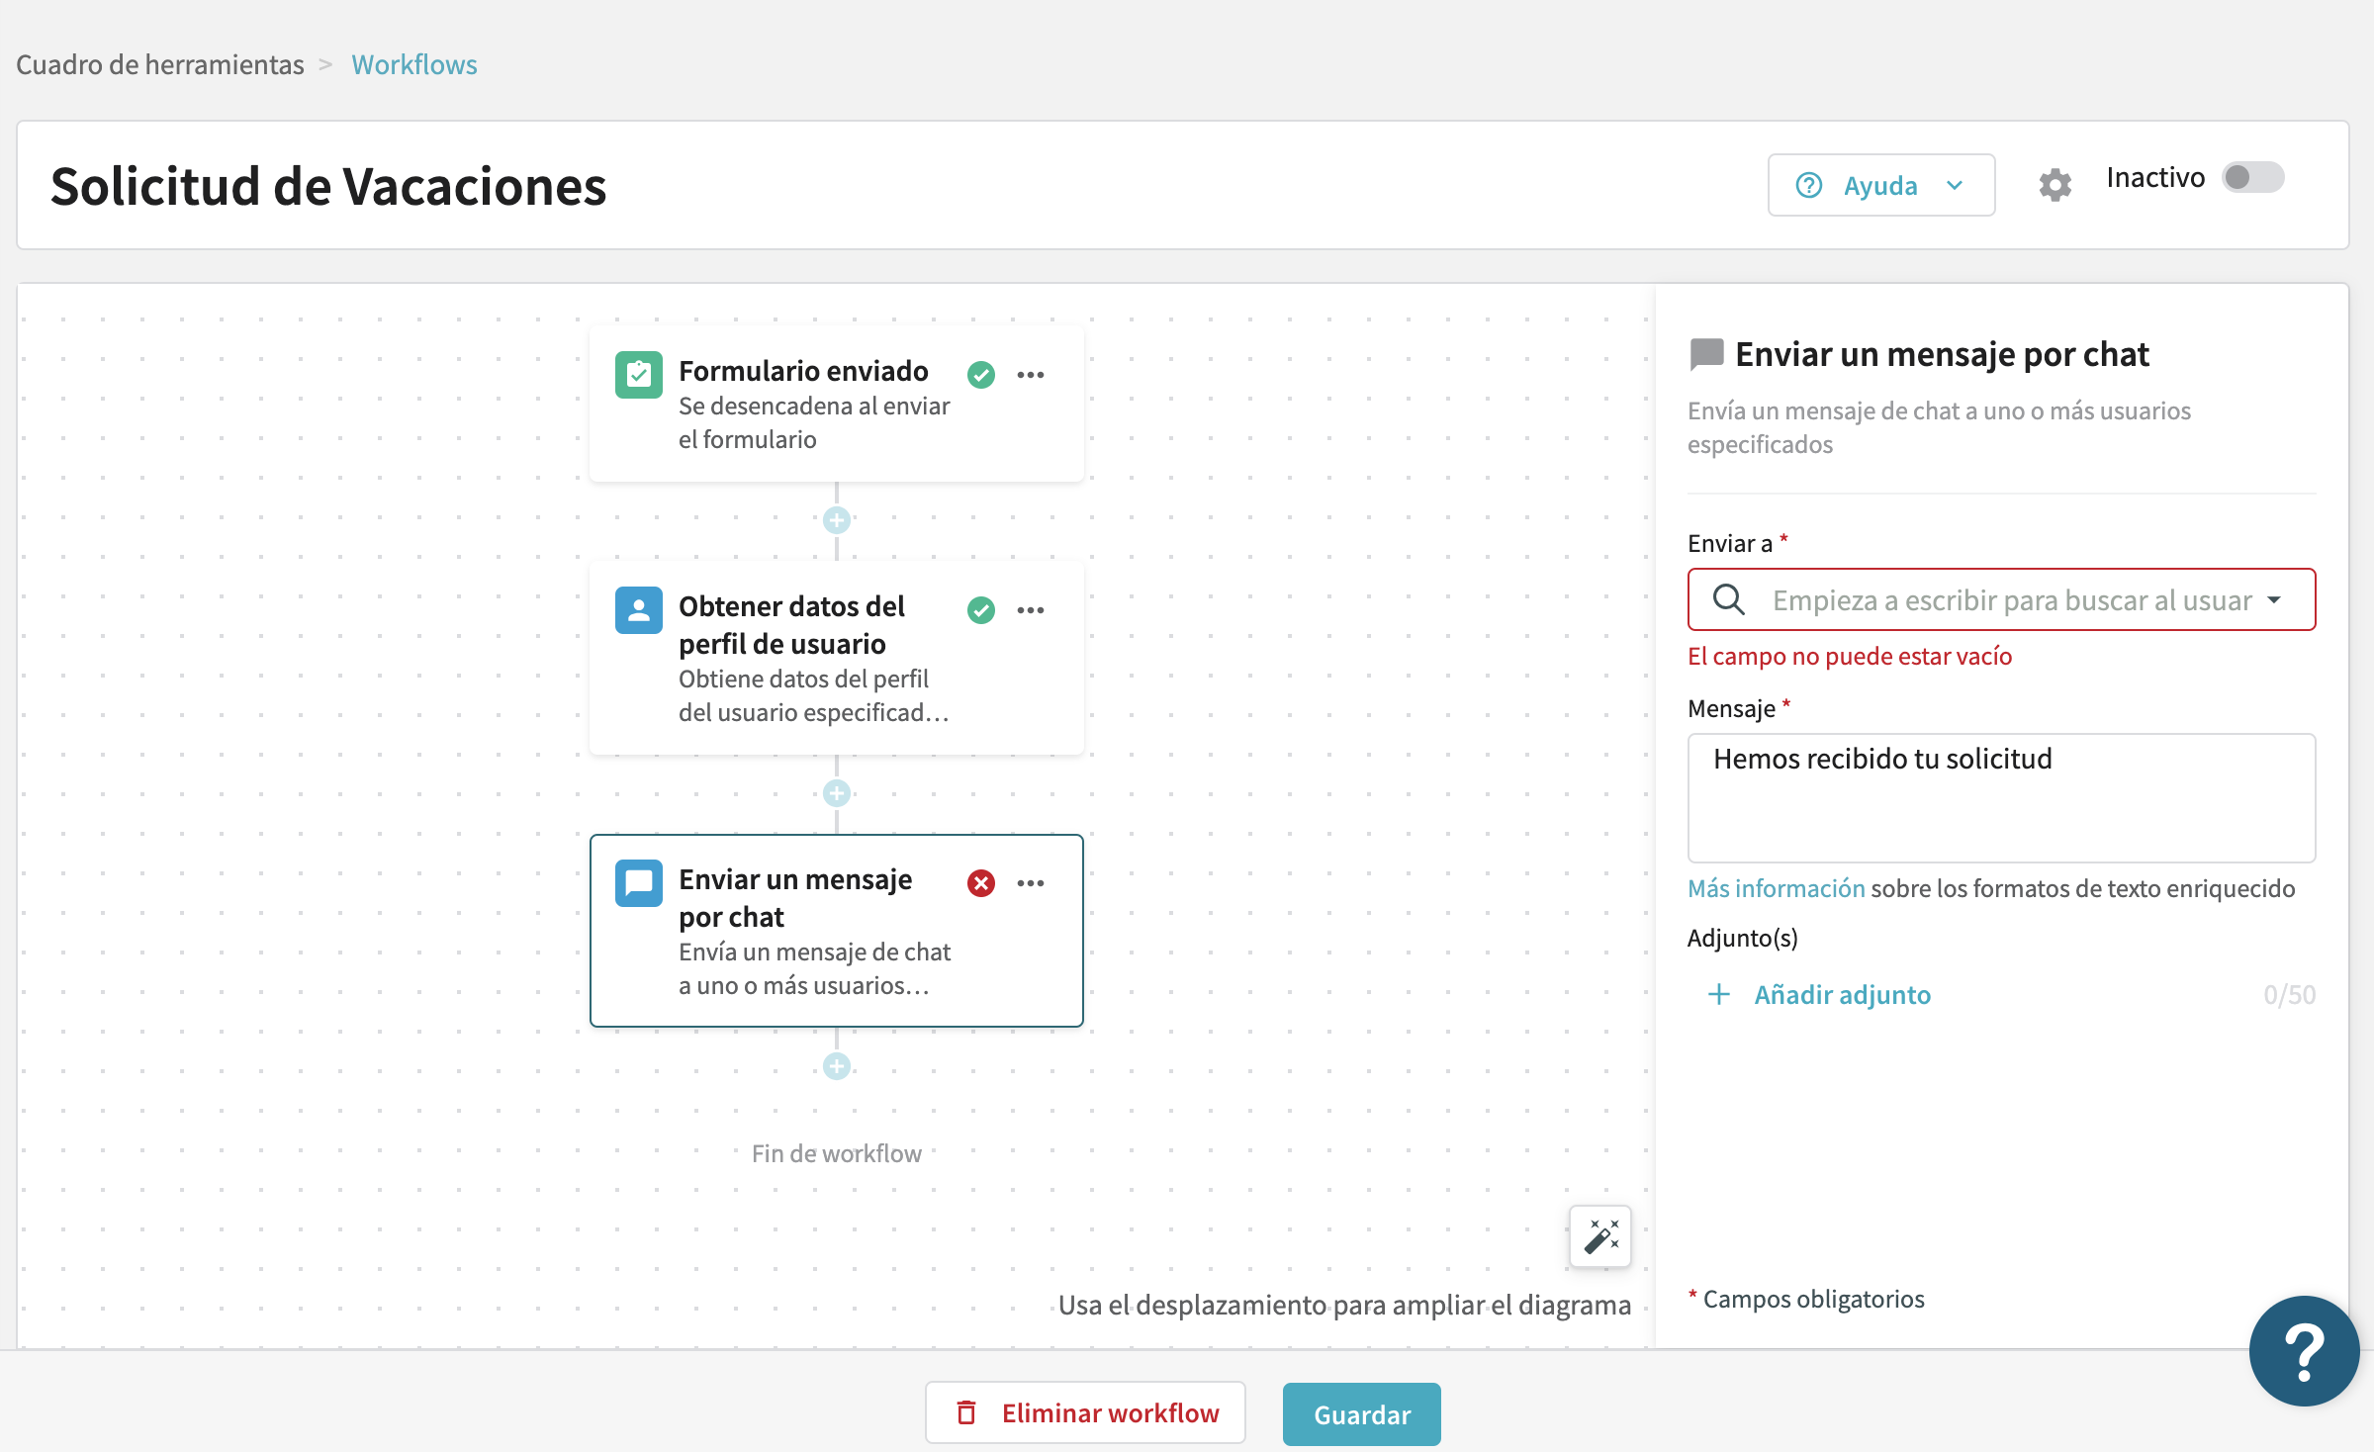
Task: Click Eliminar workflow button
Action: coord(1085,1412)
